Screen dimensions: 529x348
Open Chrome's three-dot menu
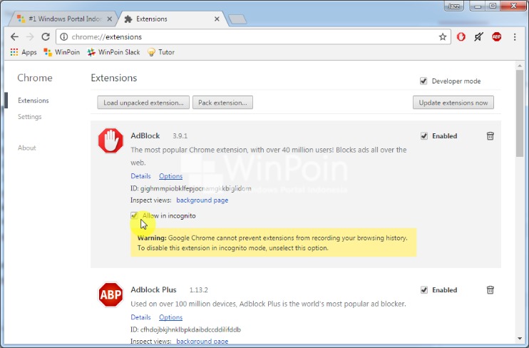515,37
